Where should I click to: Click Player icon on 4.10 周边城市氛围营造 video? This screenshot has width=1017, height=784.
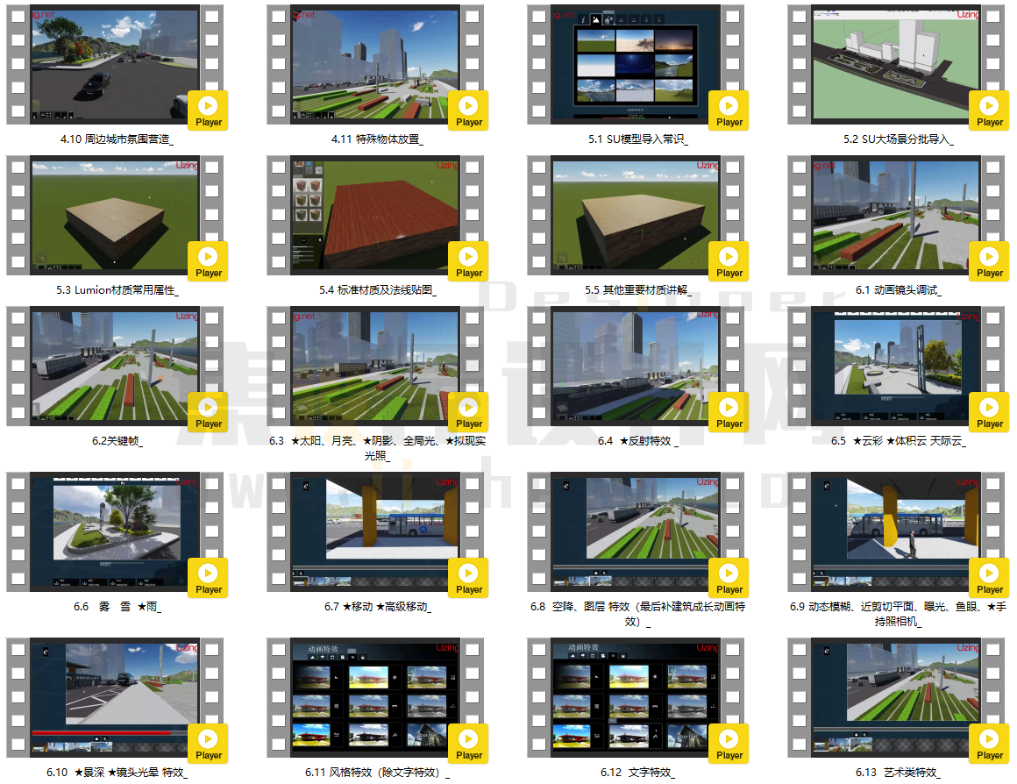click(x=208, y=110)
